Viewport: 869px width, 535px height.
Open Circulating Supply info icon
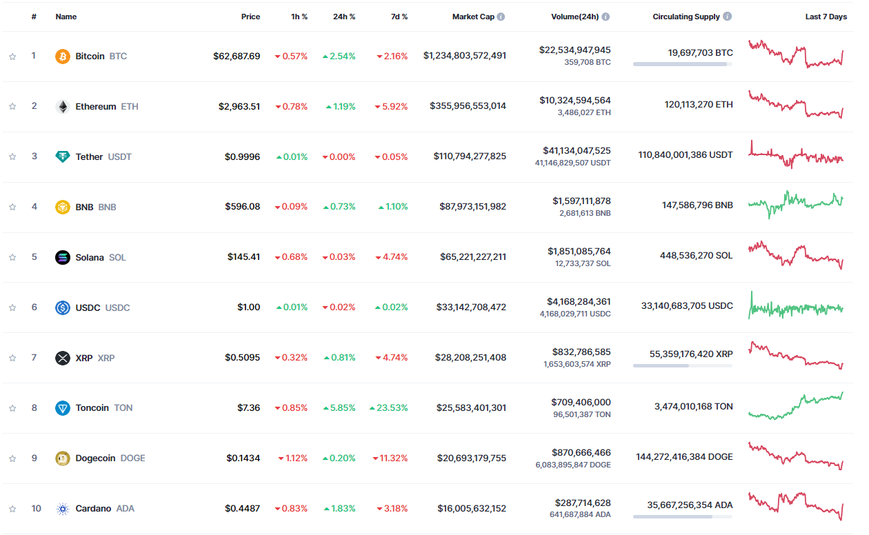click(x=728, y=17)
